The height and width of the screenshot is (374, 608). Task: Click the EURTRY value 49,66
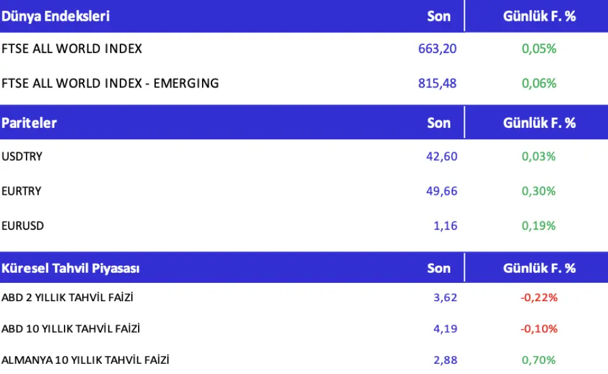tap(441, 191)
